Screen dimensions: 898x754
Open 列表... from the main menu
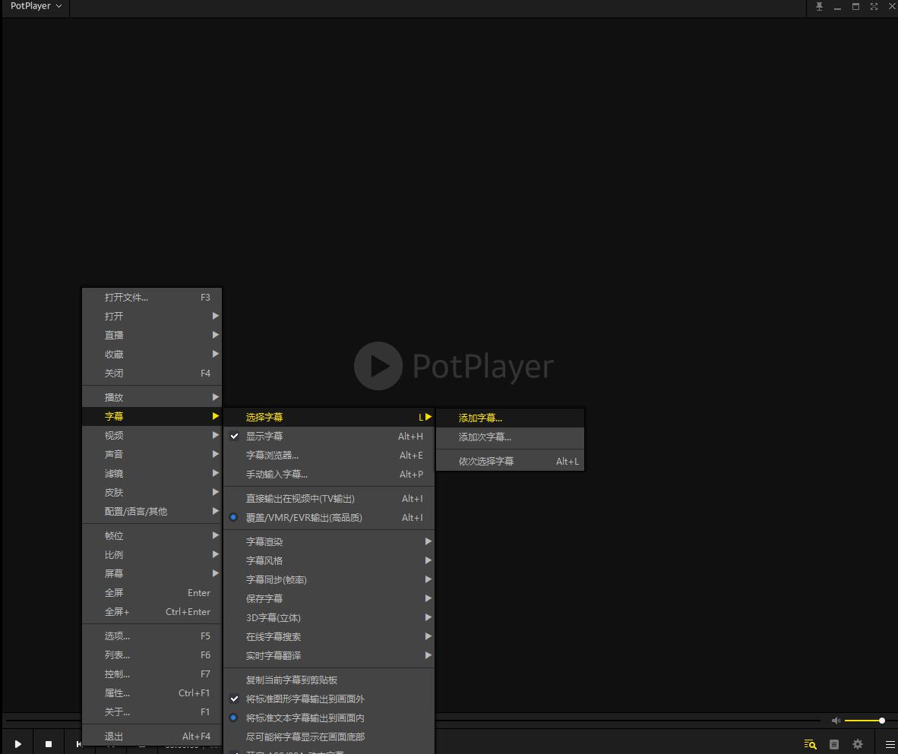click(152, 655)
